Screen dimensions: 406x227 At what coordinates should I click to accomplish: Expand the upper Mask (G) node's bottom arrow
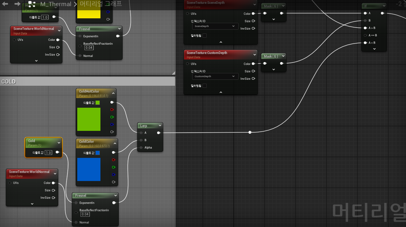pyautogui.click(x=274, y=19)
